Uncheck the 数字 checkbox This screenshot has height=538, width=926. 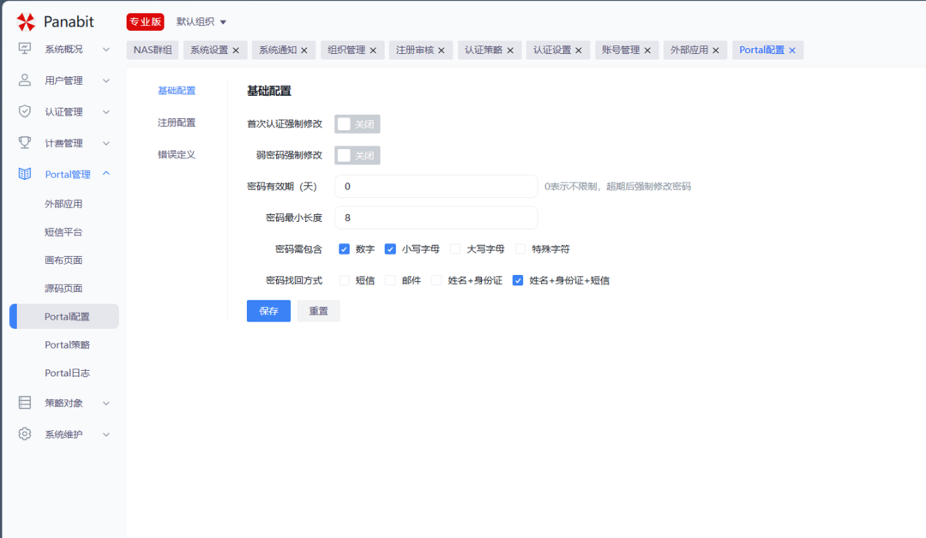click(x=345, y=249)
